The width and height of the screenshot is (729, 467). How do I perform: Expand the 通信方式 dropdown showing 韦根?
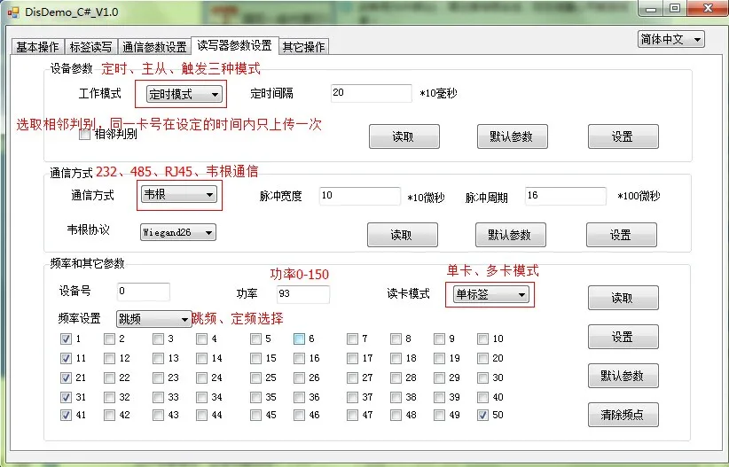point(178,194)
